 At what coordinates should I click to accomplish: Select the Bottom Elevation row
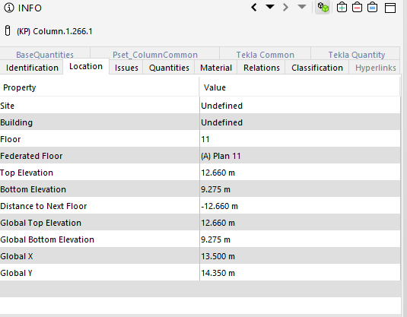(200, 189)
